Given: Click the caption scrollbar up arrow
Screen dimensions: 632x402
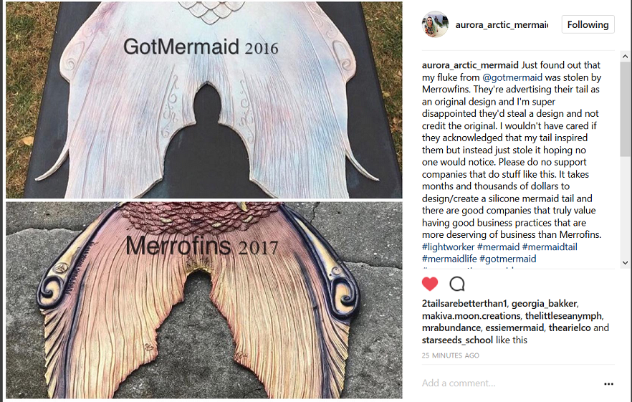Looking at the screenshot, I should (x=625, y=56).
